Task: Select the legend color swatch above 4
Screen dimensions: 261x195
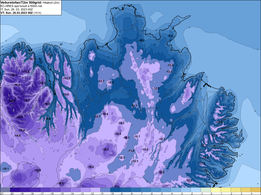Action: point(256,190)
